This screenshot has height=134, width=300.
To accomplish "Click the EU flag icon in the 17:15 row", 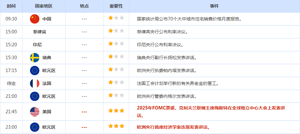I will point(35,70).
